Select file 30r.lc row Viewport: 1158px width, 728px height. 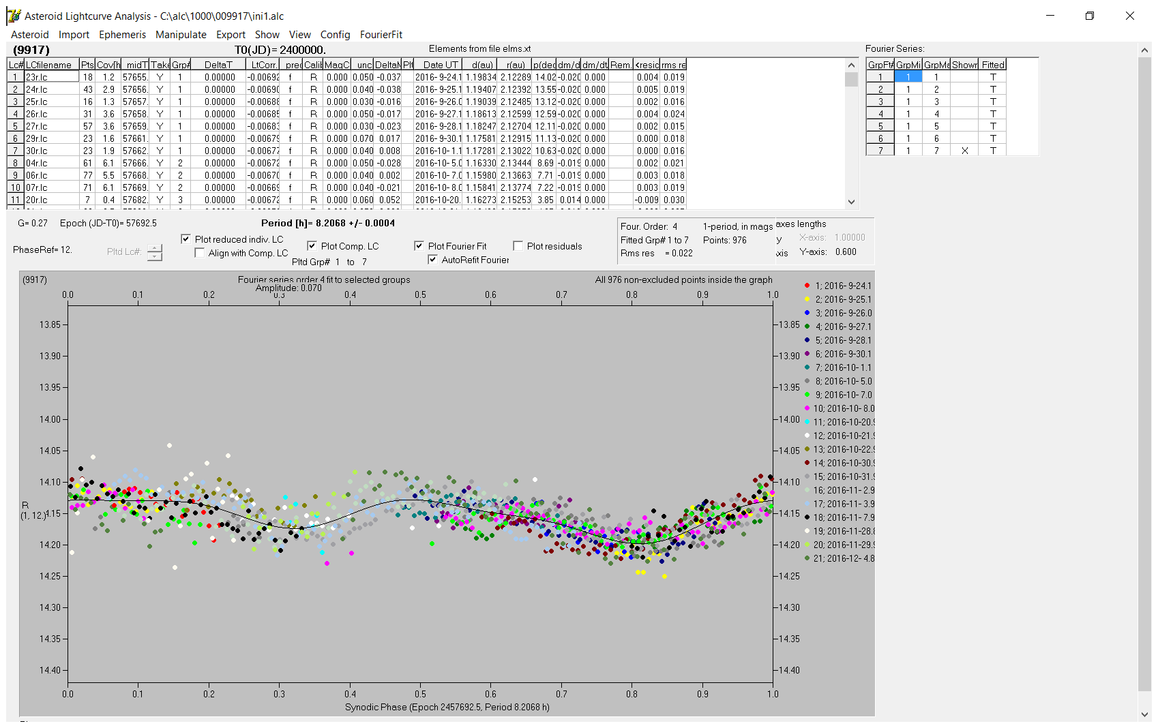(52, 151)
